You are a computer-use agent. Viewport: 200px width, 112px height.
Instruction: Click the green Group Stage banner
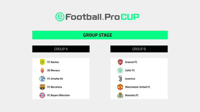point(100,35)
